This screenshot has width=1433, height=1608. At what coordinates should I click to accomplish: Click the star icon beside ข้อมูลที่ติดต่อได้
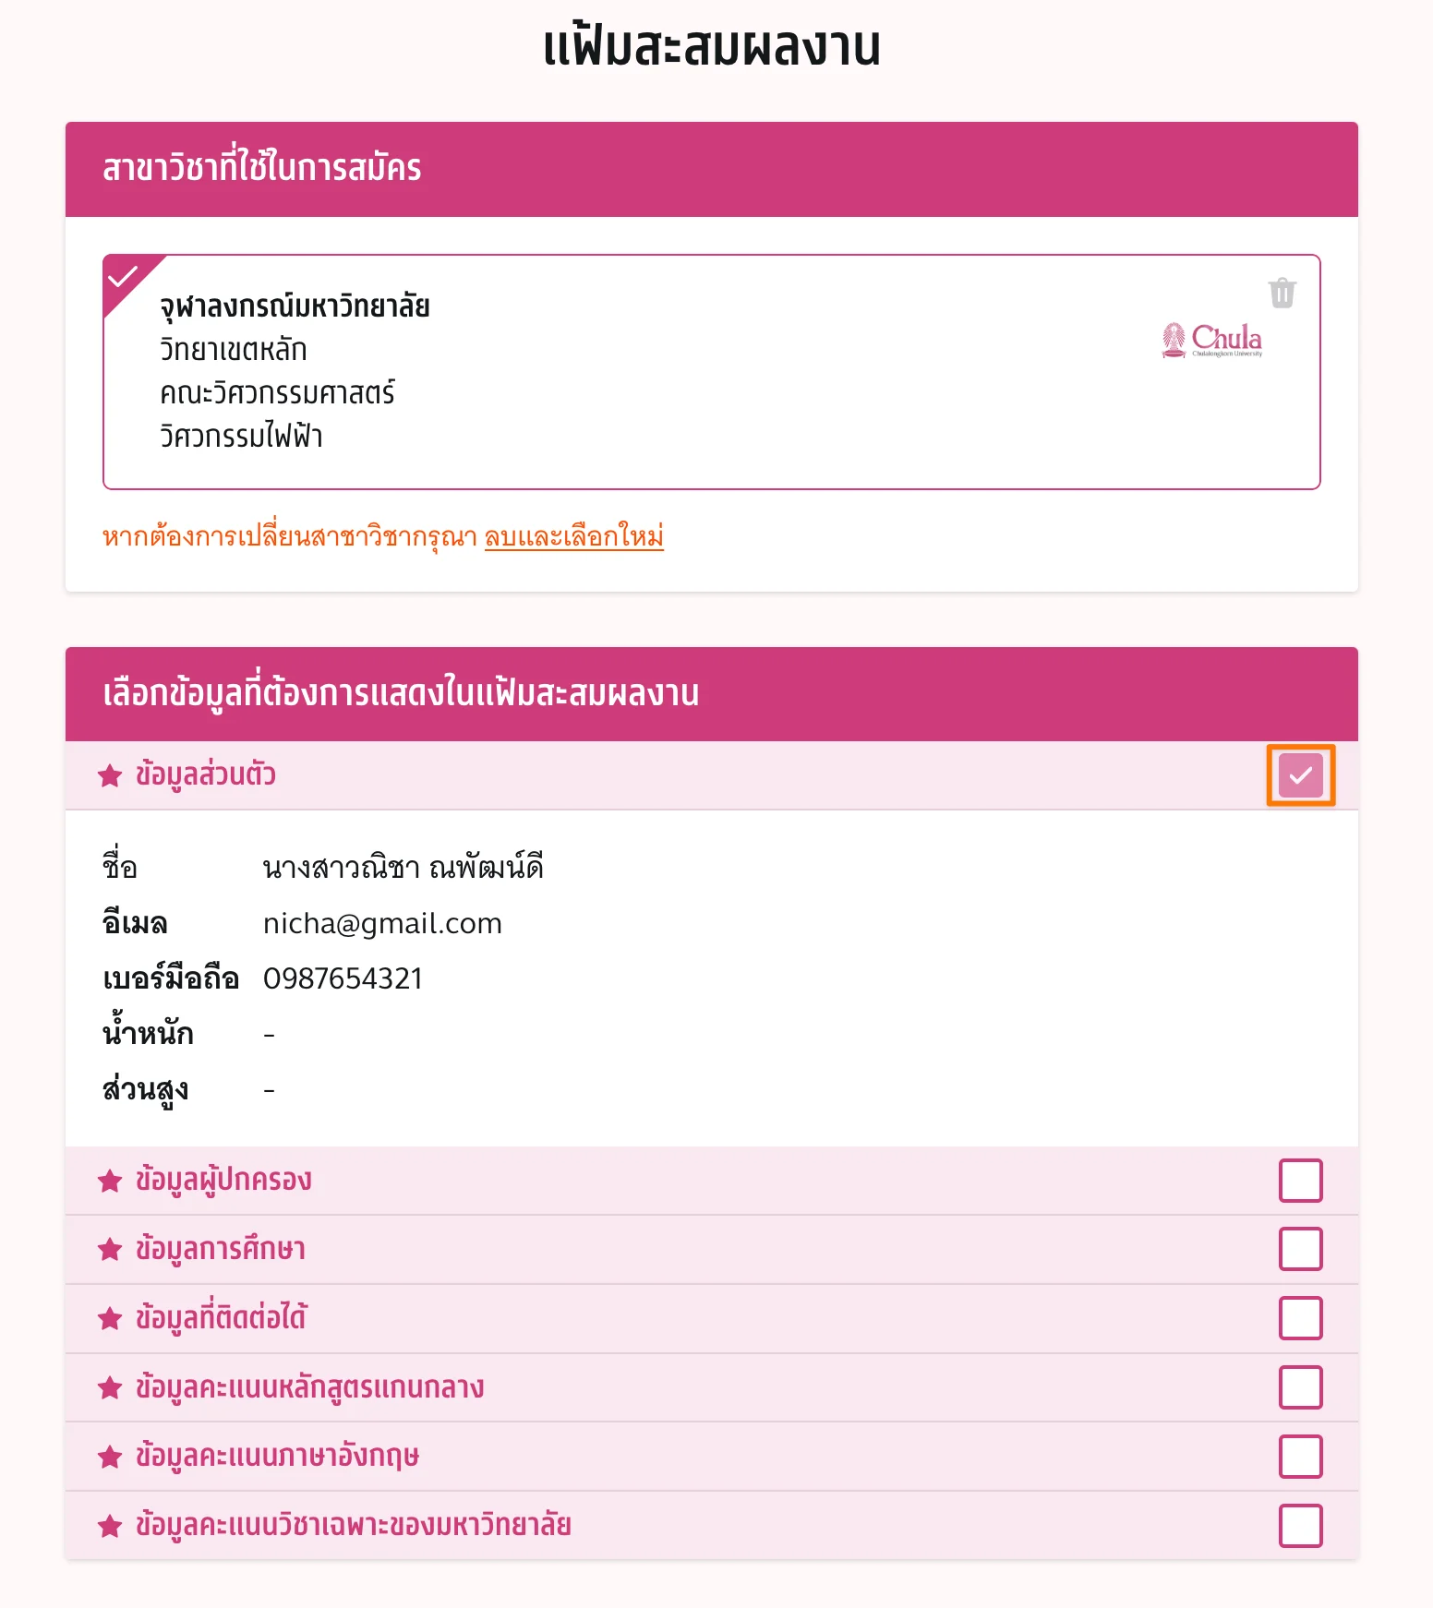pos(110,1318)
